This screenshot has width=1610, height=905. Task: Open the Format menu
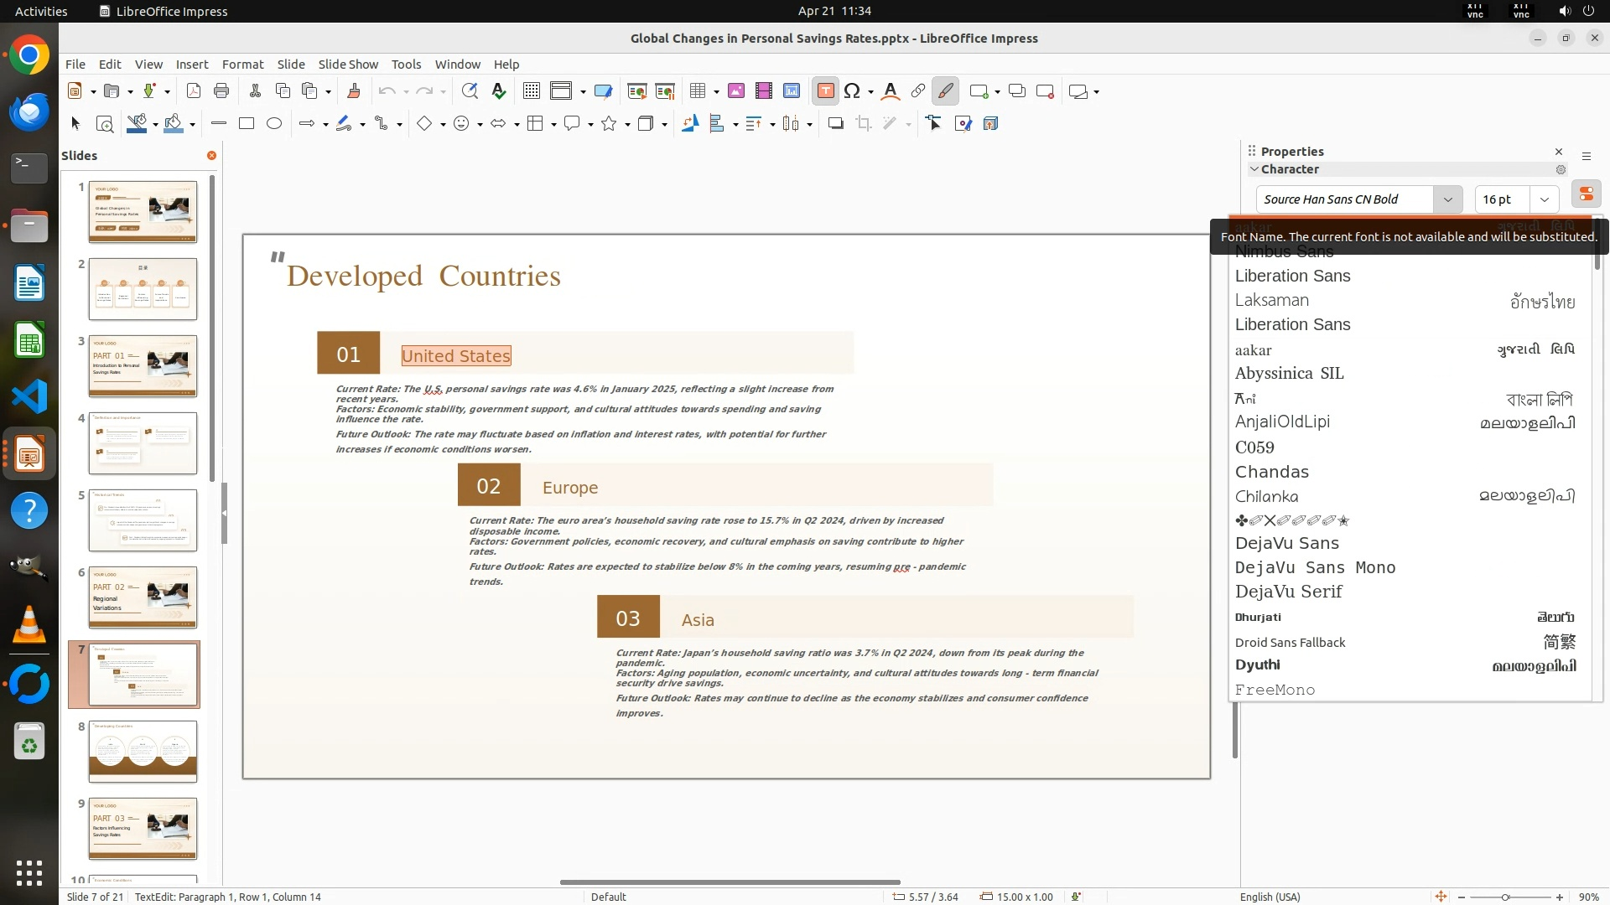(242, 65)
